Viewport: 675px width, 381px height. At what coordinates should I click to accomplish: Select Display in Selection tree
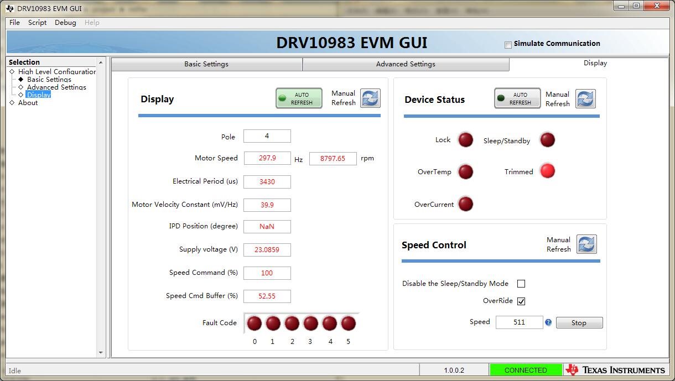coord(38,95)
